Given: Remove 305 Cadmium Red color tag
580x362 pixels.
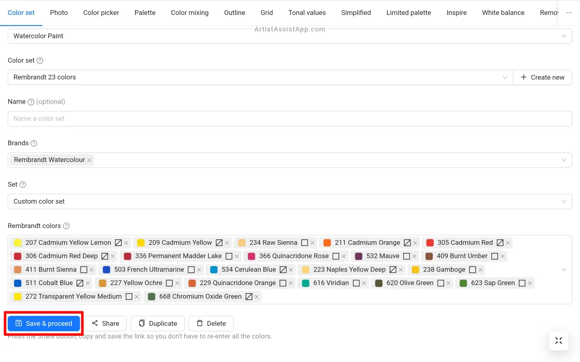Looking at the screenshot, I should tap(508, 243).
